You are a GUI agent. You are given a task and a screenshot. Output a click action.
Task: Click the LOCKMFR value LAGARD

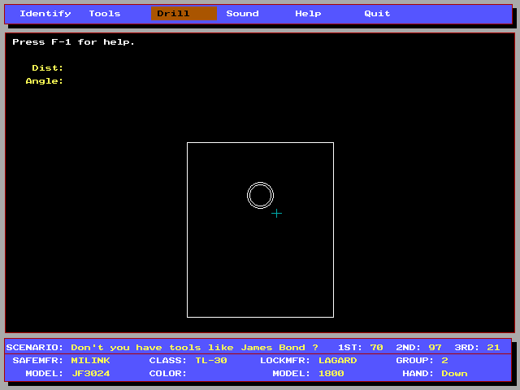click(338, 361)
